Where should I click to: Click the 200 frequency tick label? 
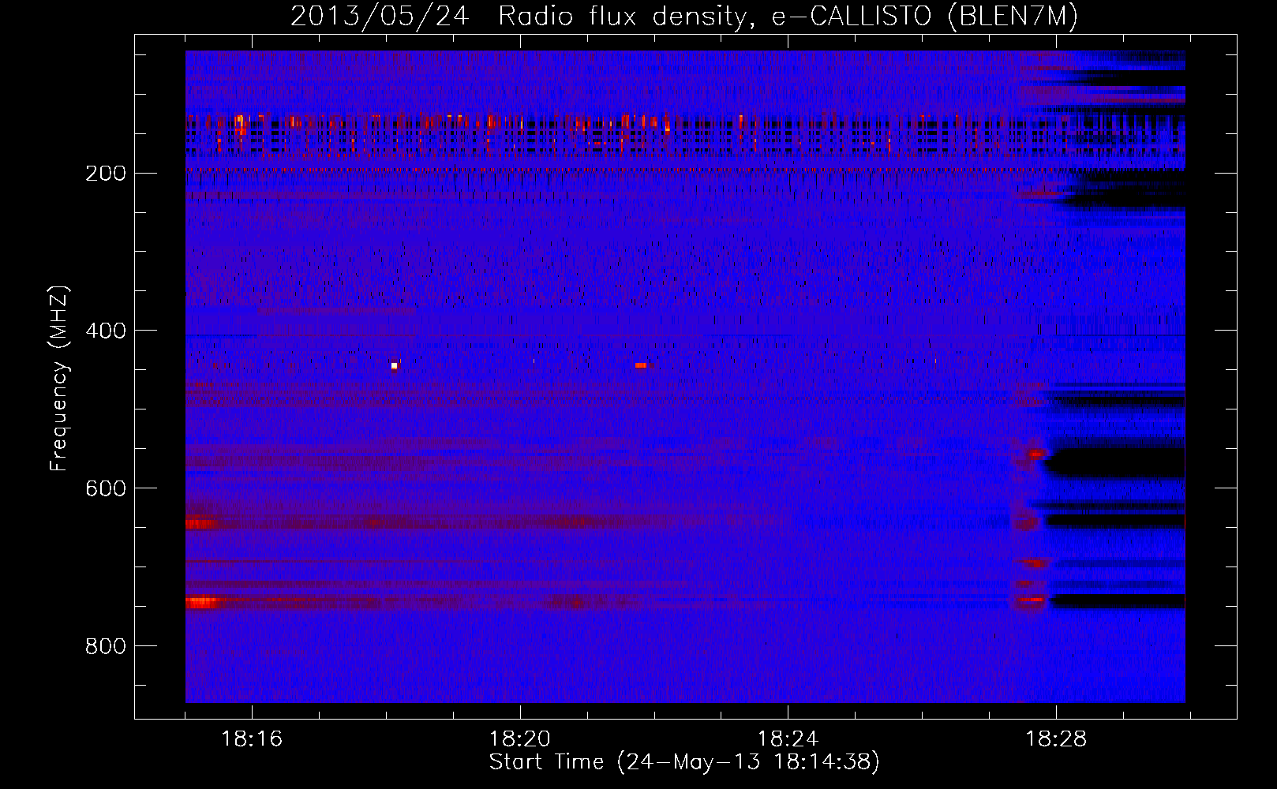[x=106, y=174]
